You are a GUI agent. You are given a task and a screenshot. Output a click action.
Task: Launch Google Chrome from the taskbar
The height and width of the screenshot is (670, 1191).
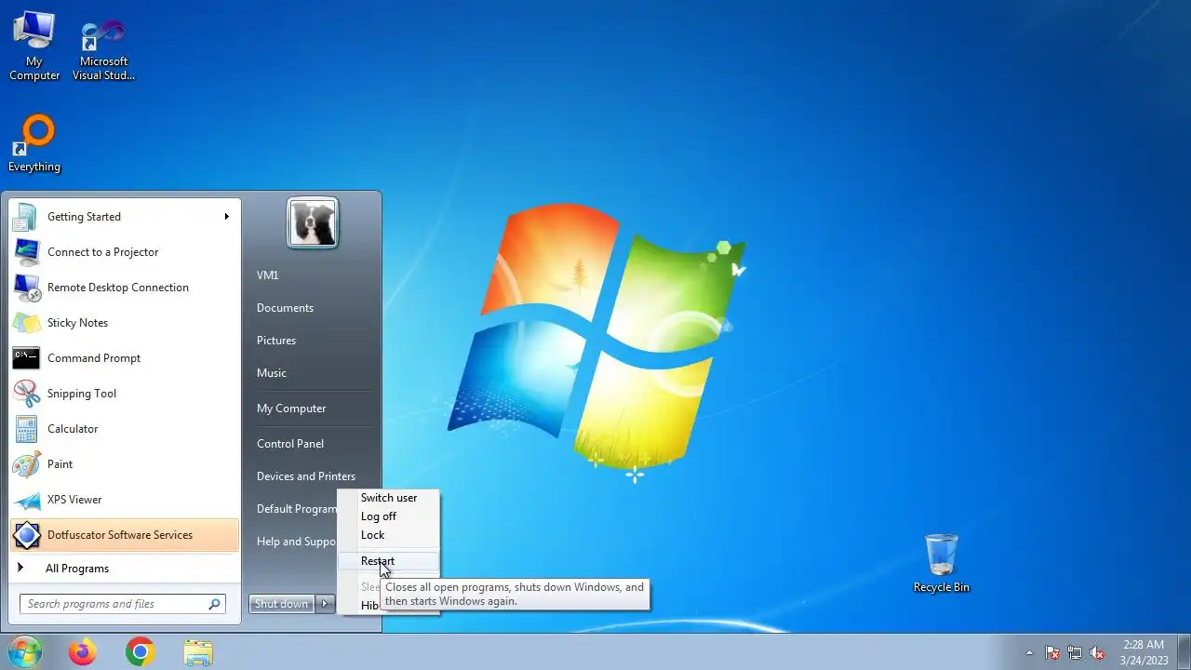pos(141,652)
